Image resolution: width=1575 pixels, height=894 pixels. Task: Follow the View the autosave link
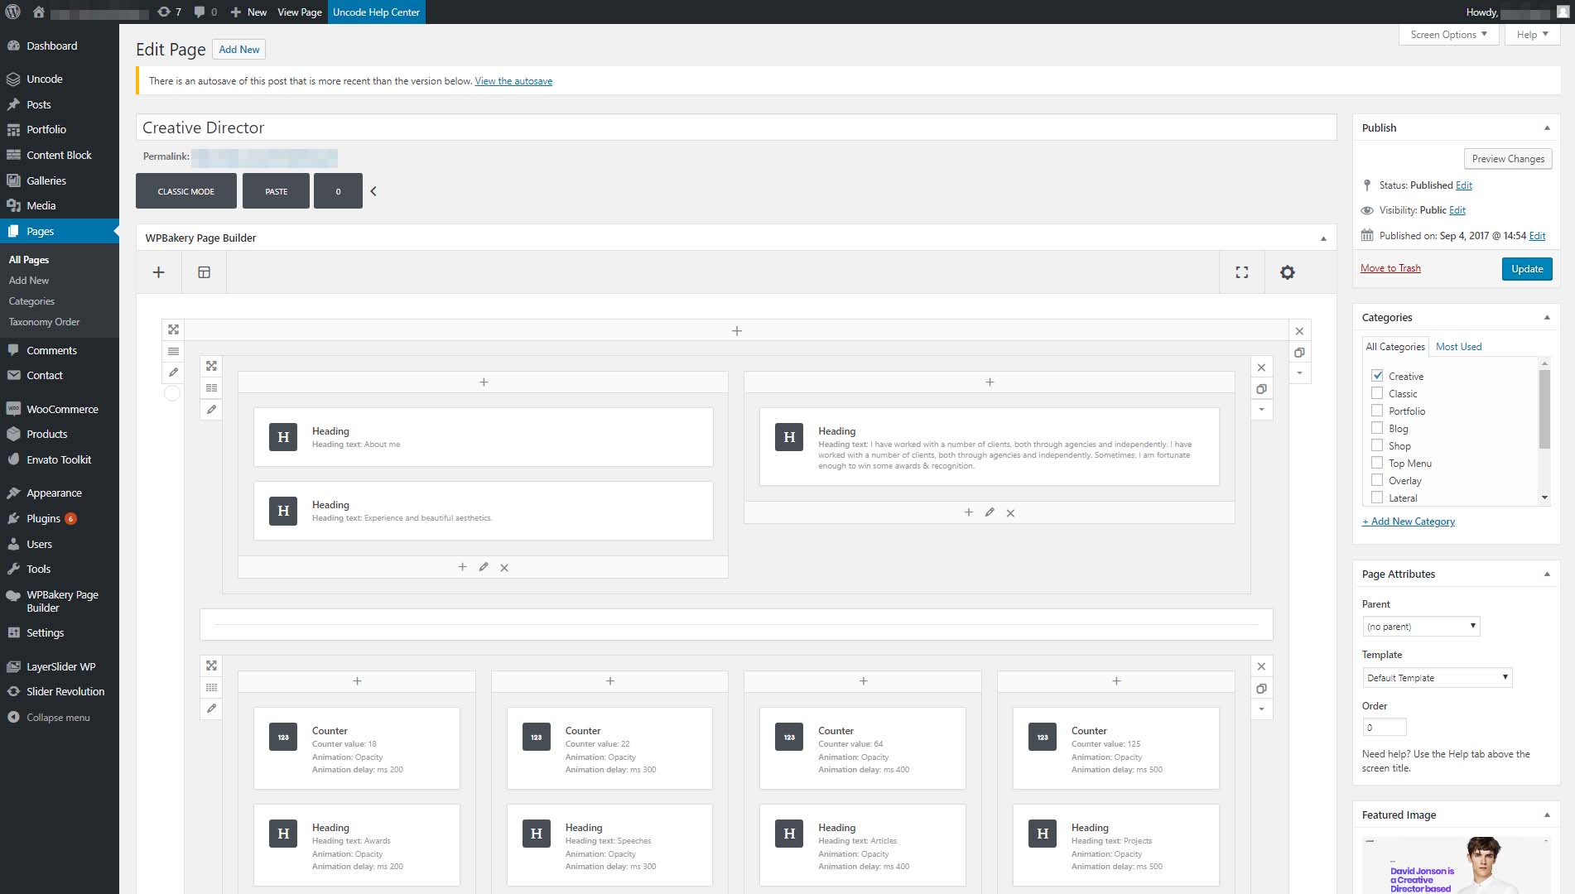(513, 81)
